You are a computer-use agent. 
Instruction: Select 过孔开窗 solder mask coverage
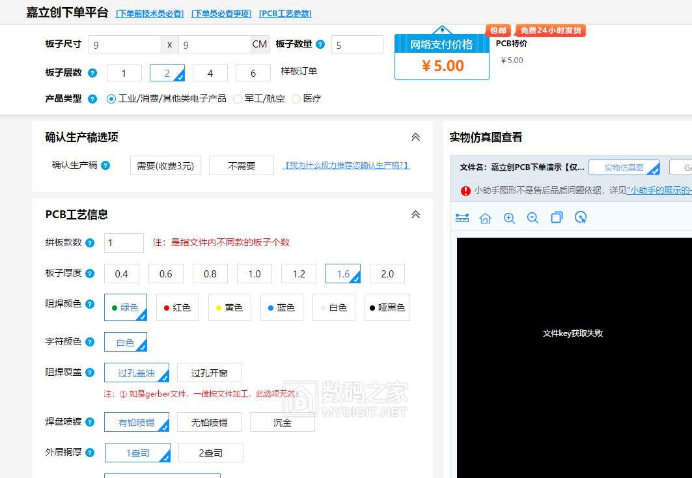click(x=209, y=373)
